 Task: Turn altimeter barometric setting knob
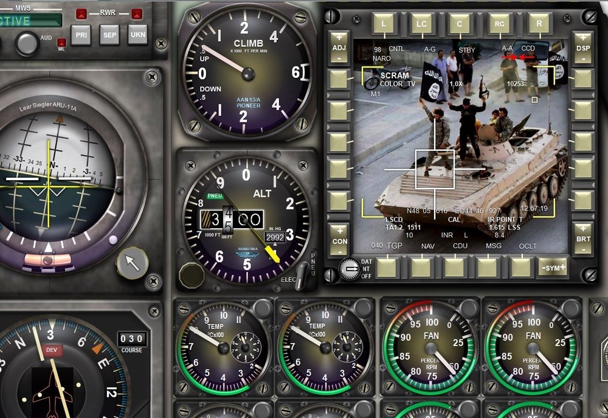pos(191,275)
